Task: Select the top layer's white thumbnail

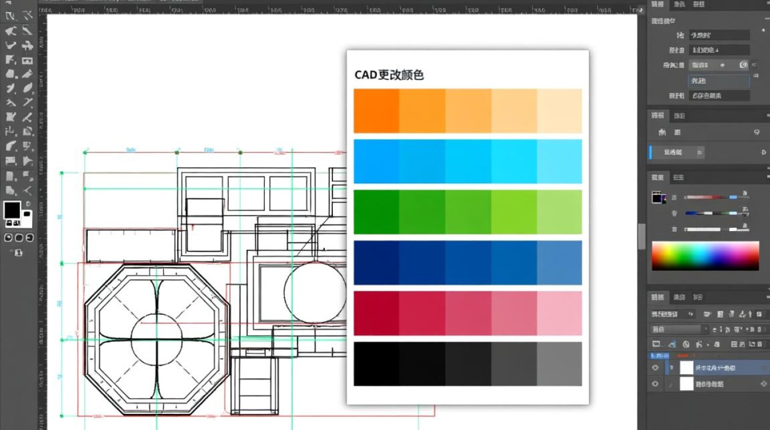Action: pyautogui.click(x=686, y=368)
